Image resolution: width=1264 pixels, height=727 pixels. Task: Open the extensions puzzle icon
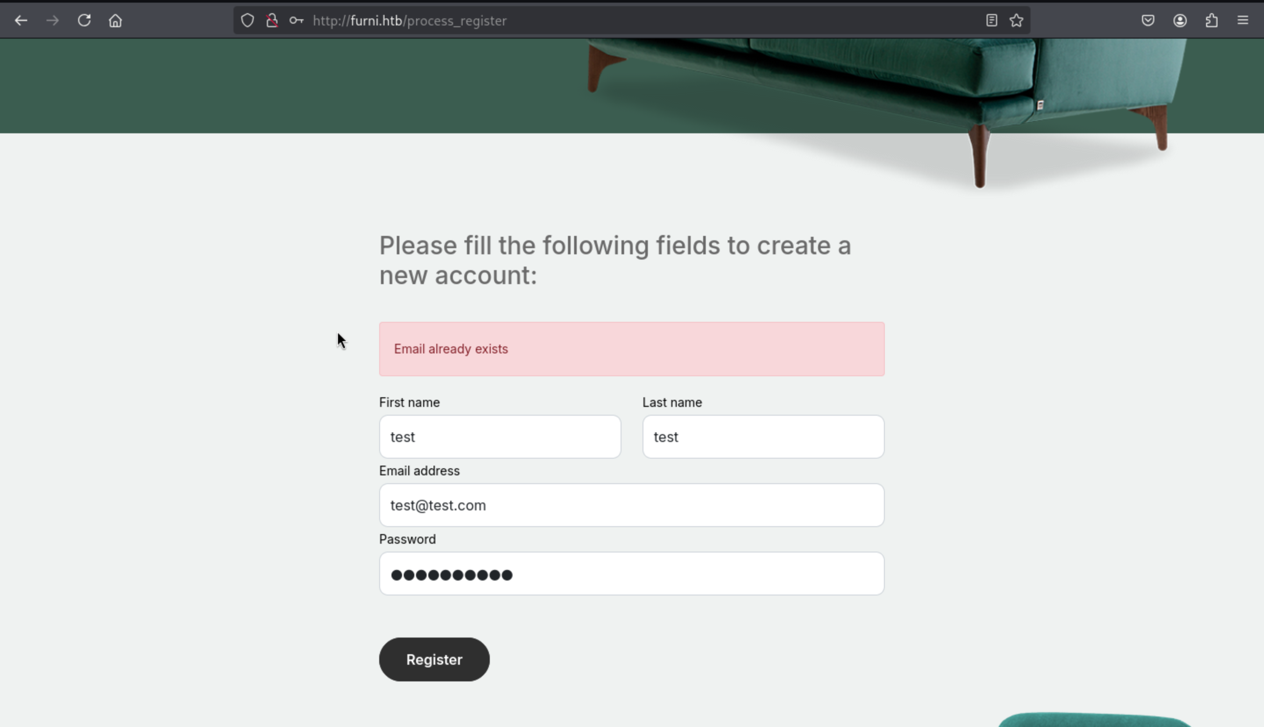[1211, 21]
